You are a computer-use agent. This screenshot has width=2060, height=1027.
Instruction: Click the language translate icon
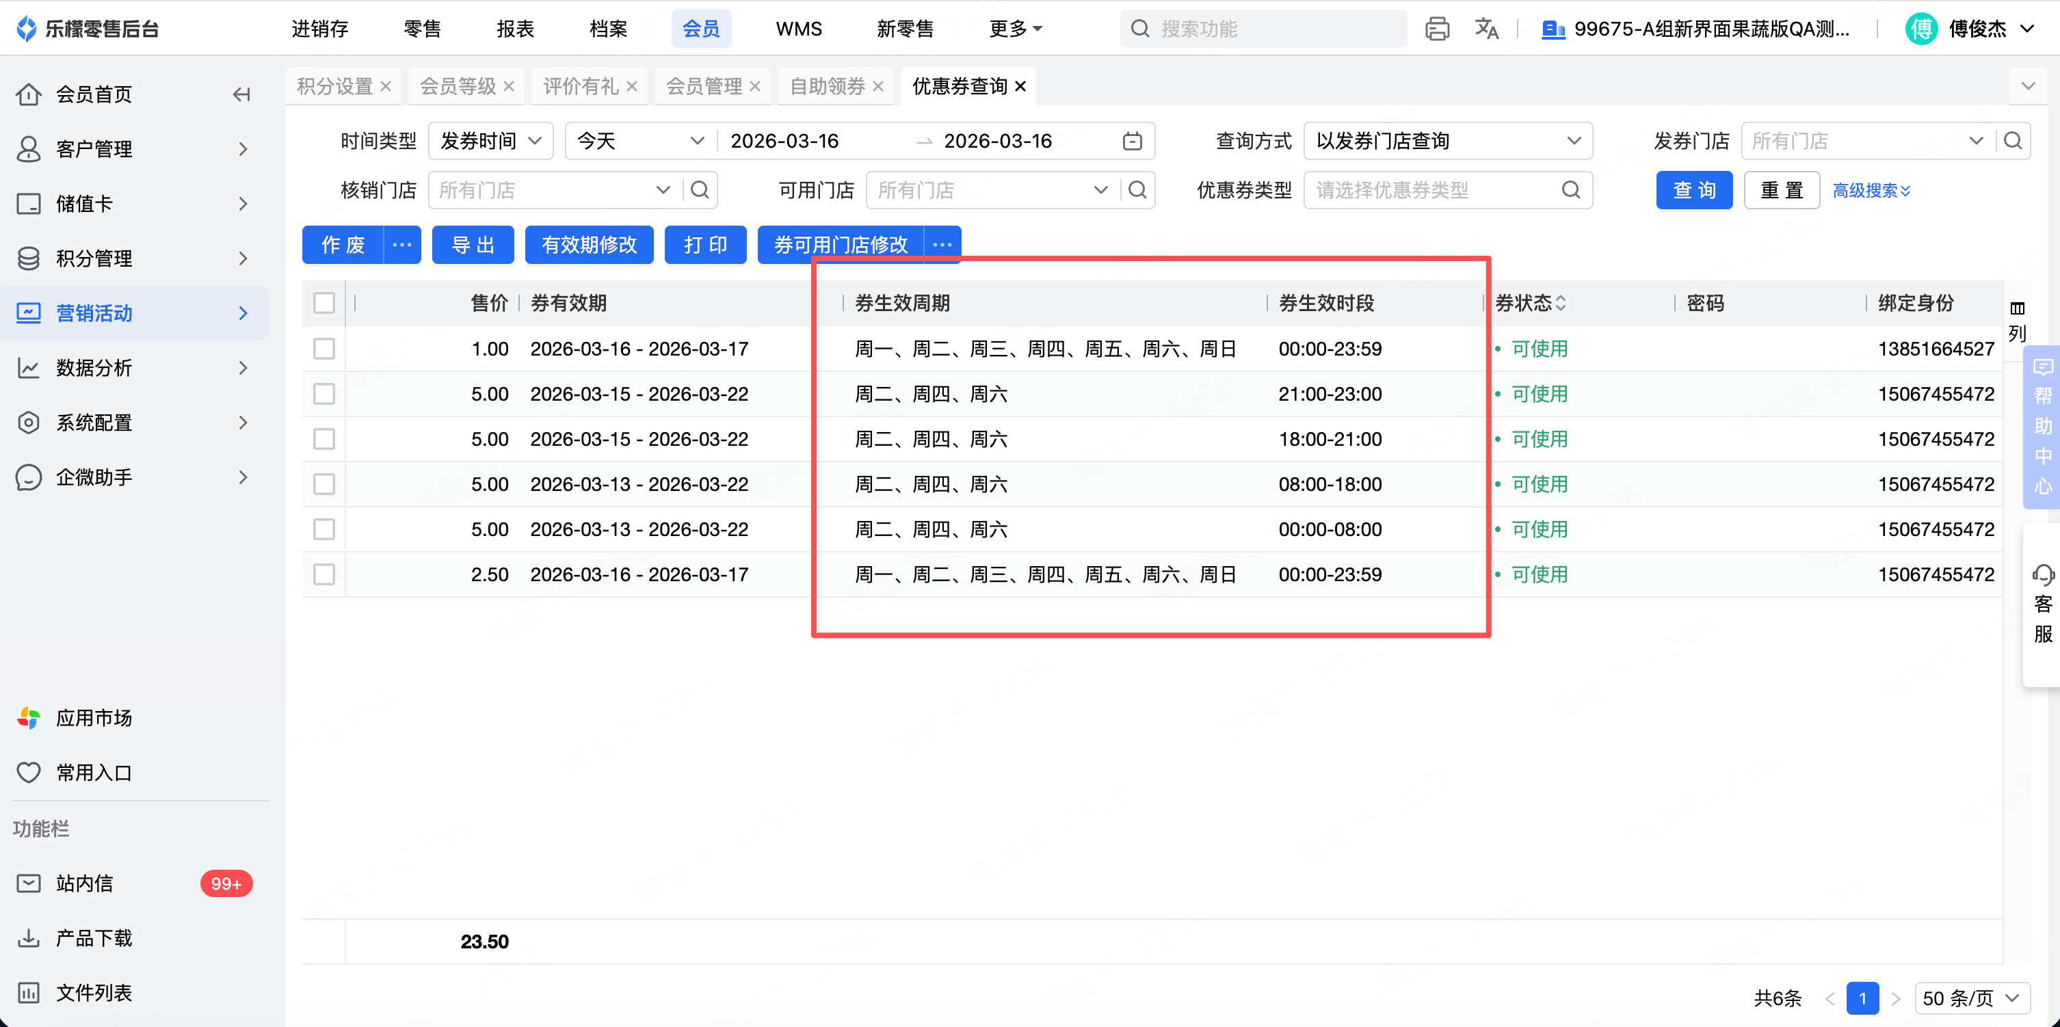(x=1485, y=29)
